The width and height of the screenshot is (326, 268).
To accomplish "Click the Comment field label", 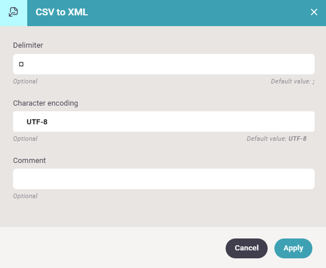I will click(29, 161).
